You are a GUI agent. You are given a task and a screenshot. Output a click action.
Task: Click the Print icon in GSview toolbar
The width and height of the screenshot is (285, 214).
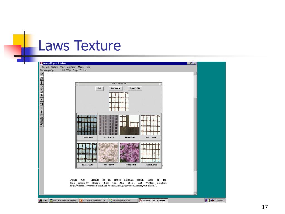tap(42, 78)
